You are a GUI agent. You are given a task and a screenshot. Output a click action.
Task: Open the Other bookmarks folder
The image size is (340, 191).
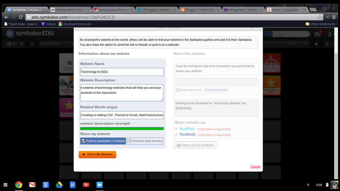[320, 24]
